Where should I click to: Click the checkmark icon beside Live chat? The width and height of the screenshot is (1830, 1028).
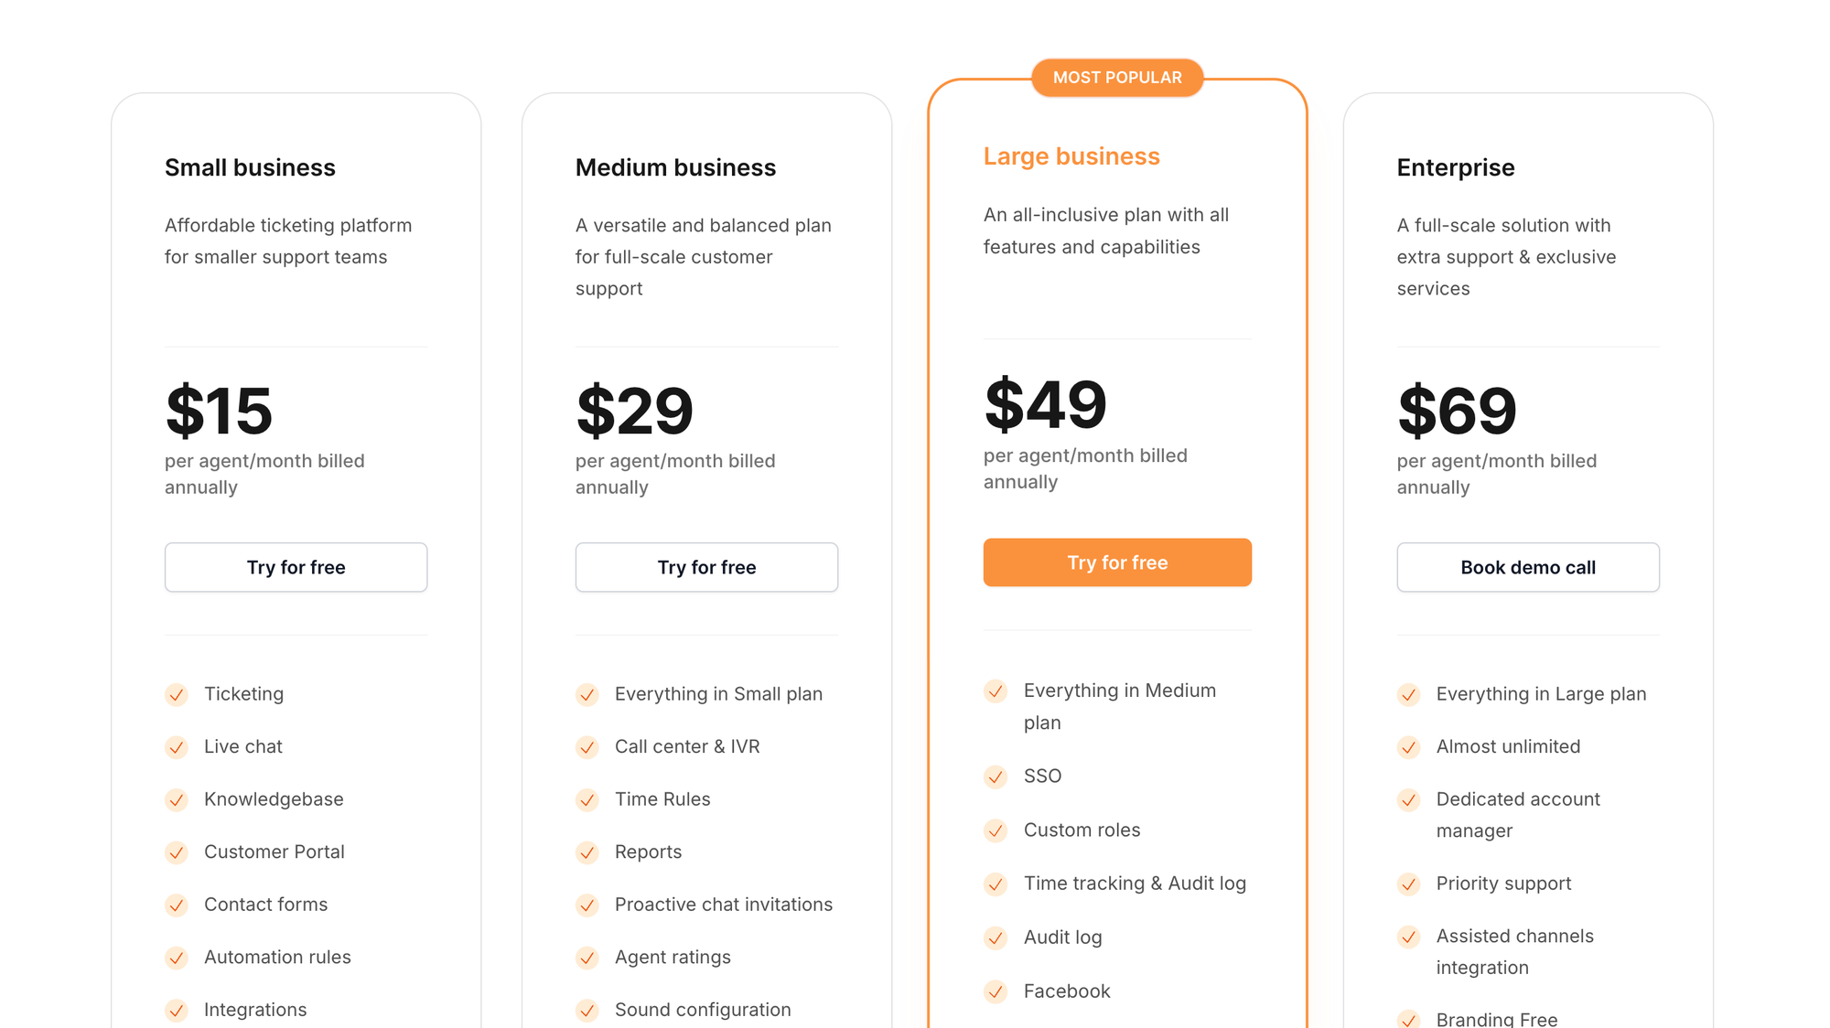coord(177,747)
